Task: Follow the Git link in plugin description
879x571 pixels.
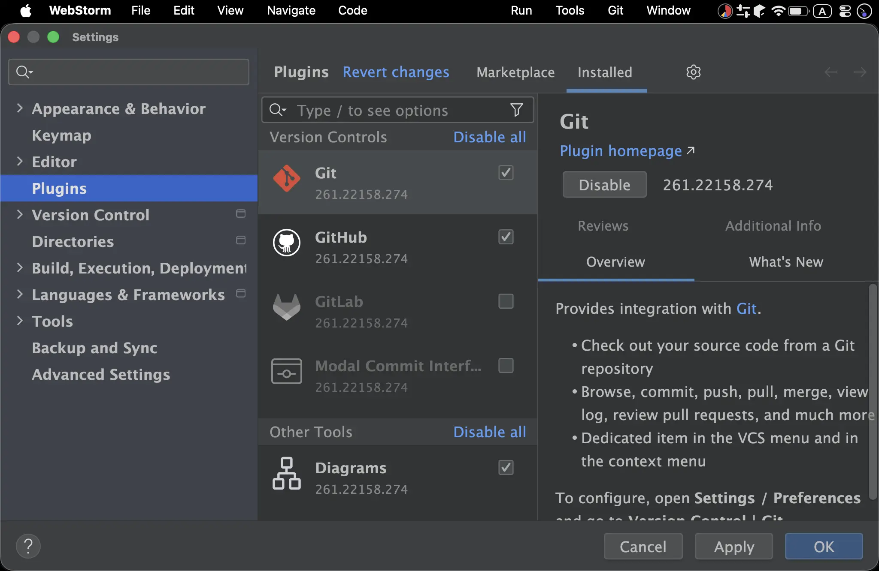Action: [x=746, y=309]
